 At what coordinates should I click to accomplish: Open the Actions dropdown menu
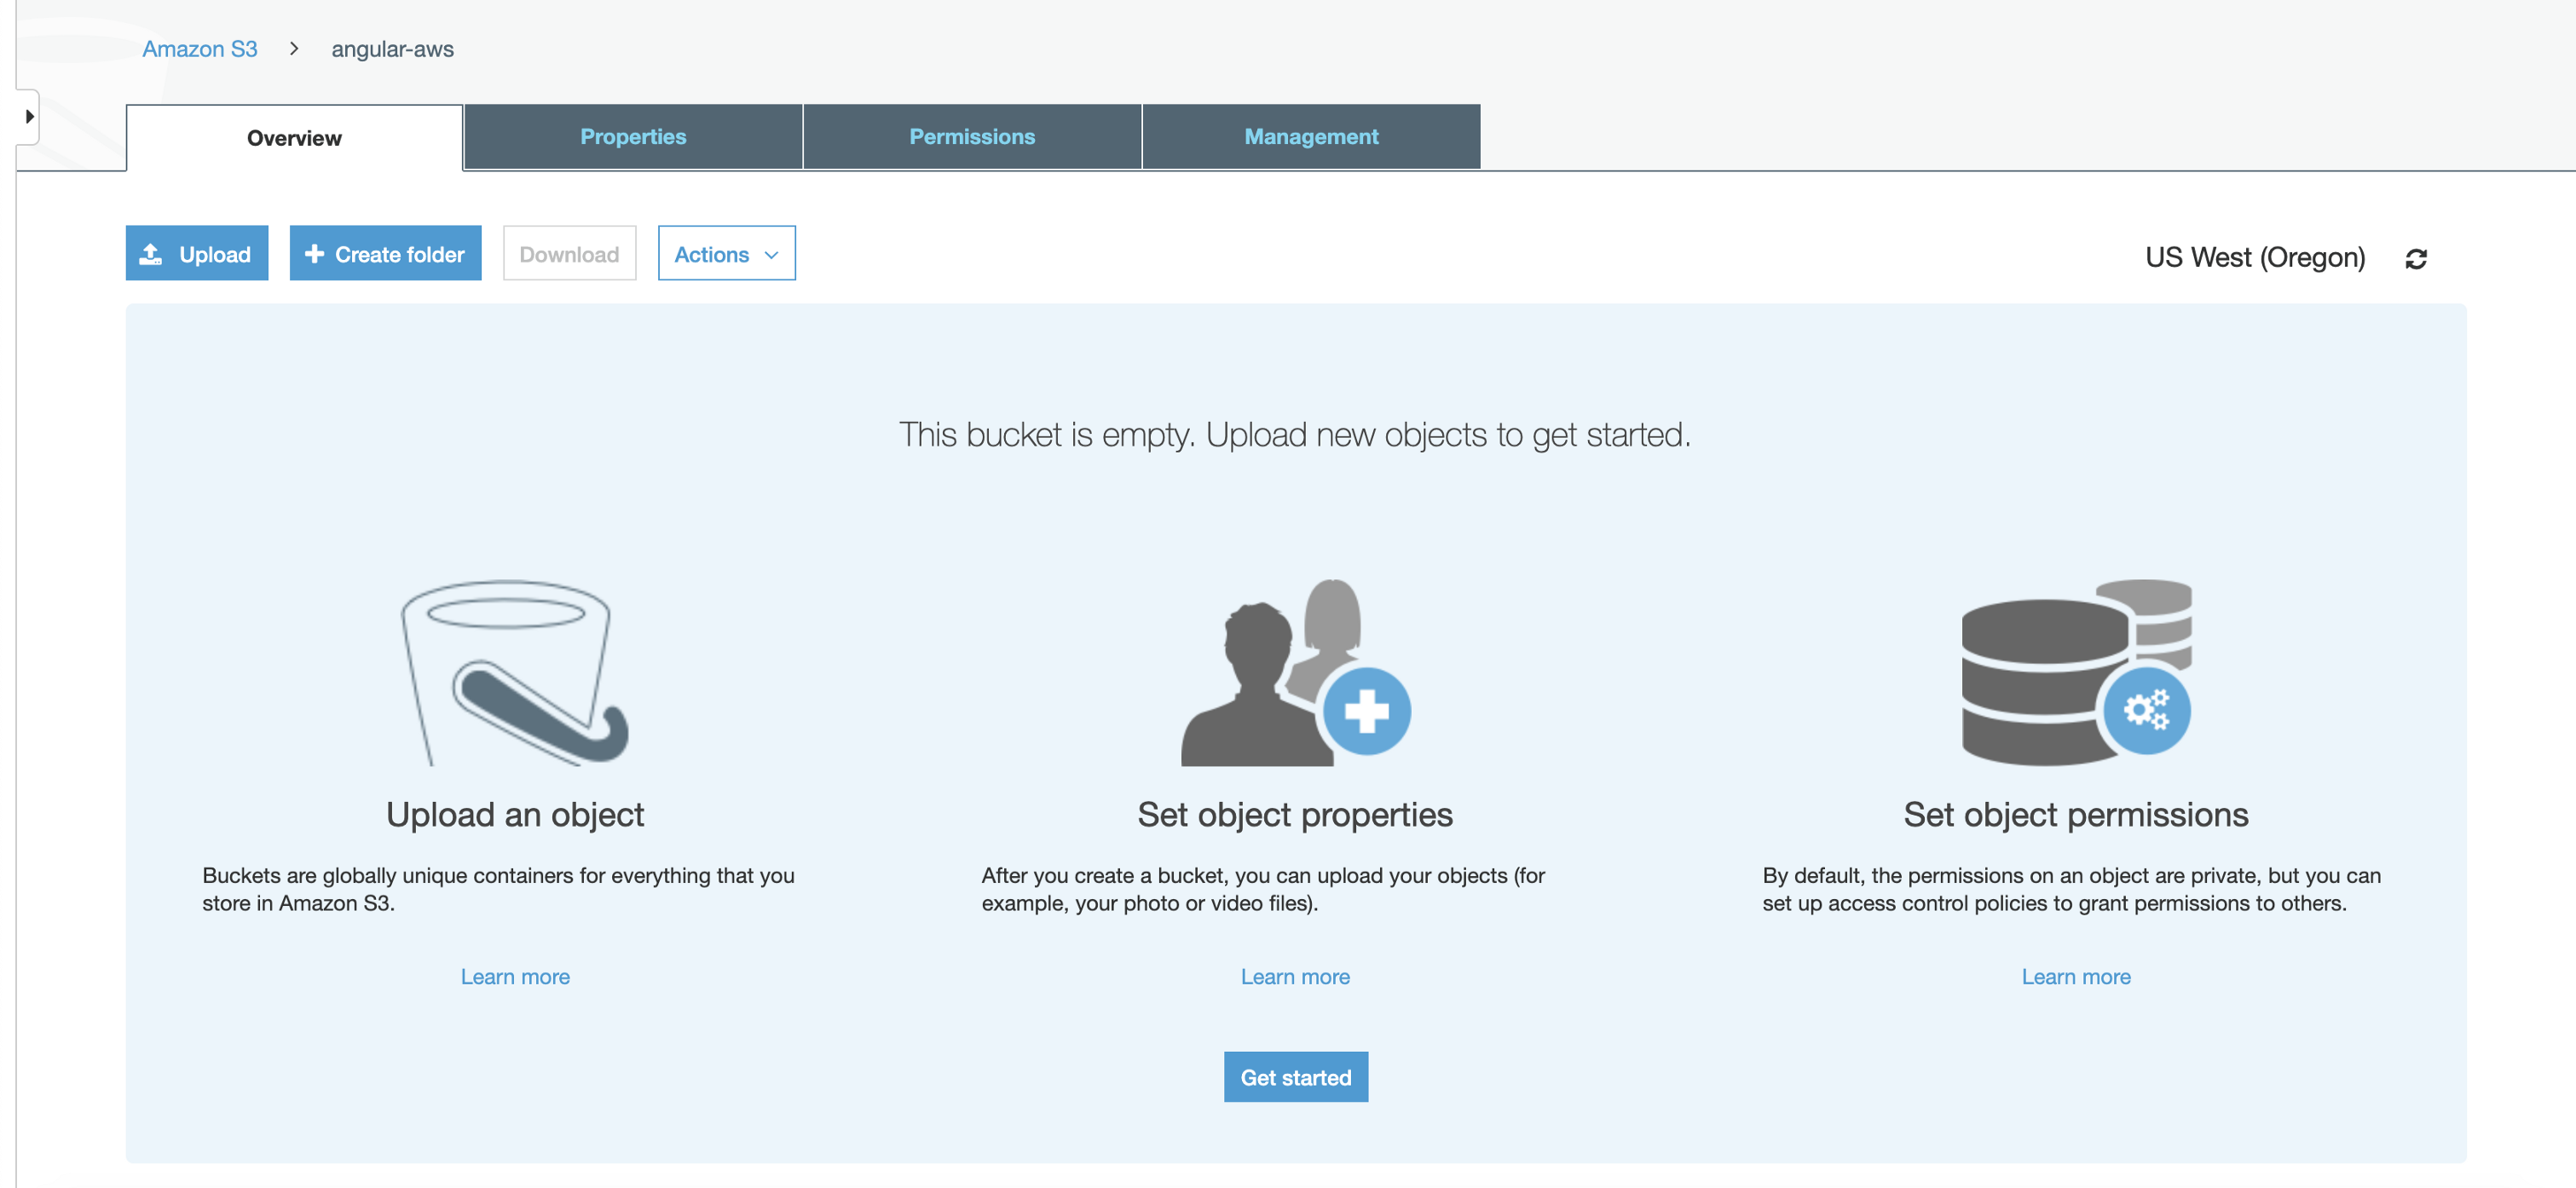coord(712,254)
